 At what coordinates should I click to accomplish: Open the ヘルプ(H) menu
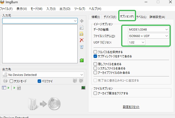click(95, 9)
